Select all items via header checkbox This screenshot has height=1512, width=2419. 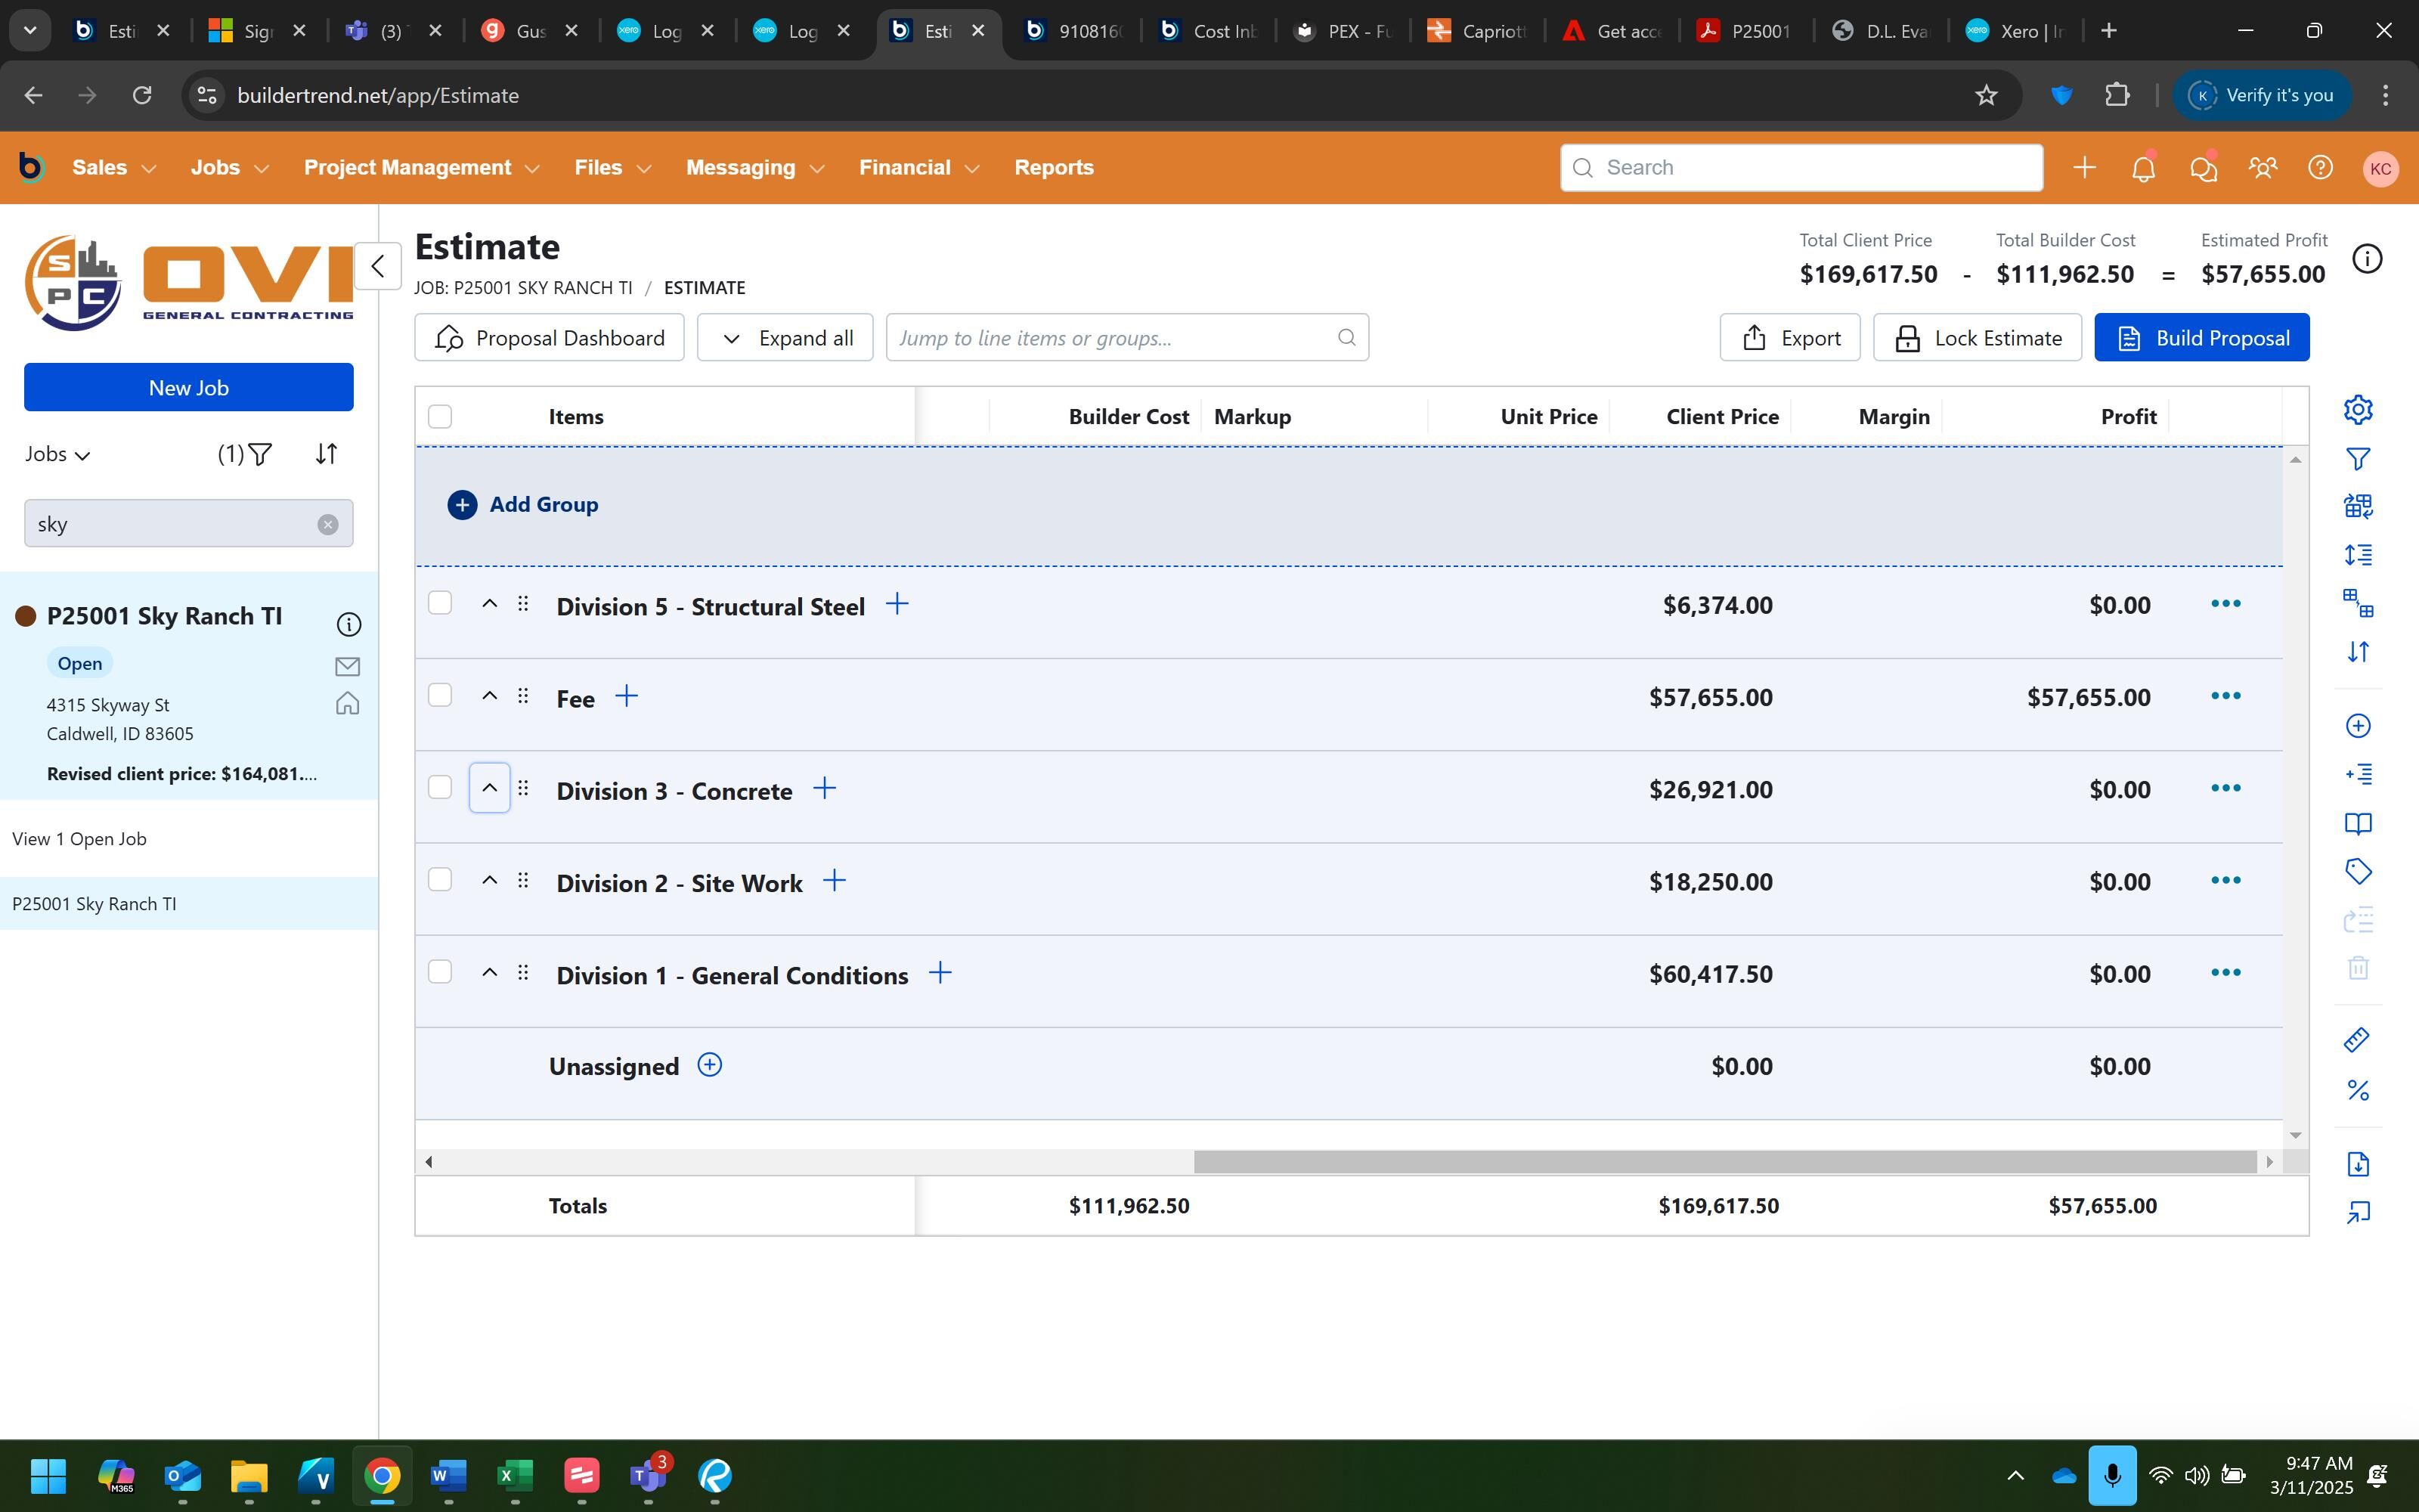[440, 416]
